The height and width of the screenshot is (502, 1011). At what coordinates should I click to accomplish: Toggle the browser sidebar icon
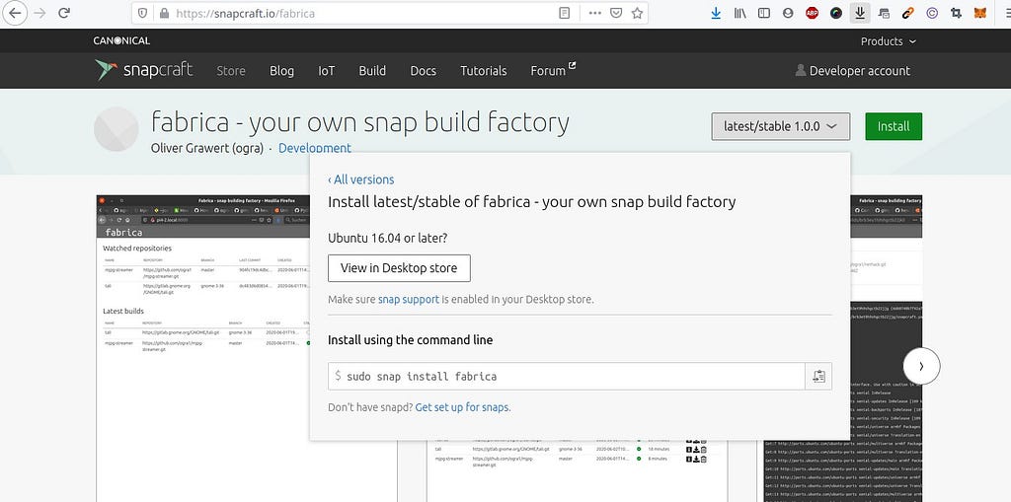coord(764,13)
